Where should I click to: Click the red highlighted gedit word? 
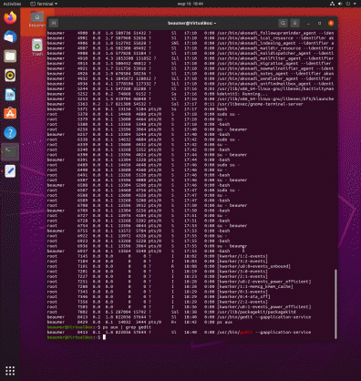[x=246, y=332]
